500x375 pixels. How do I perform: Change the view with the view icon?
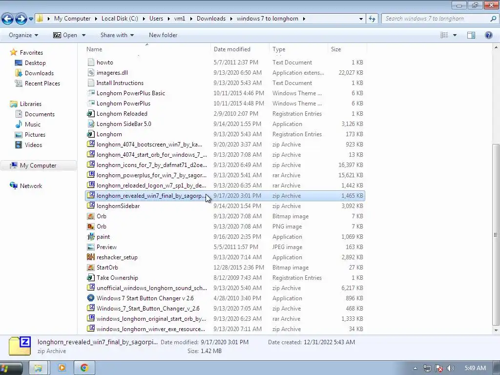[x=444, y=35]
